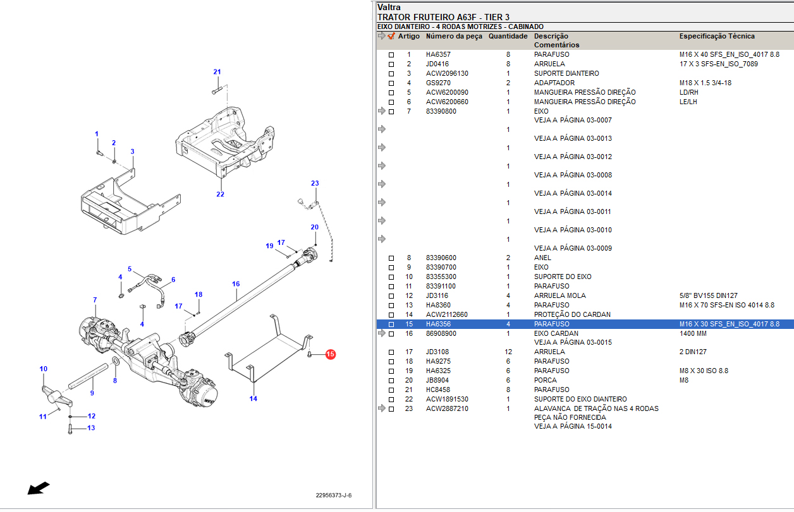794x512 pixels.
Task: Expand the arrow for the 03-0008 page row
Action: click(381, 166)
